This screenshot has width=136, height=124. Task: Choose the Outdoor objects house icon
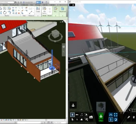(82, 120)
